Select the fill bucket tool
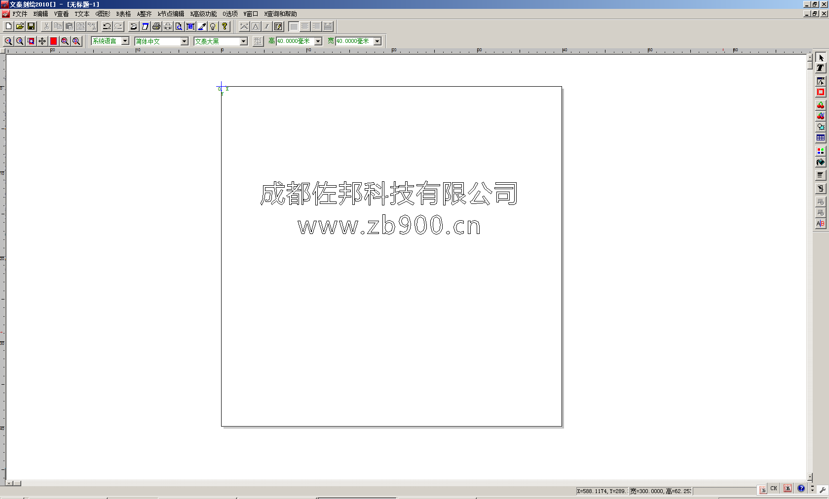 click(821, 163)
